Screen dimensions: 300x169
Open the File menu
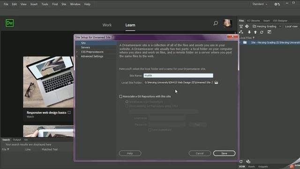coord(6,4)
